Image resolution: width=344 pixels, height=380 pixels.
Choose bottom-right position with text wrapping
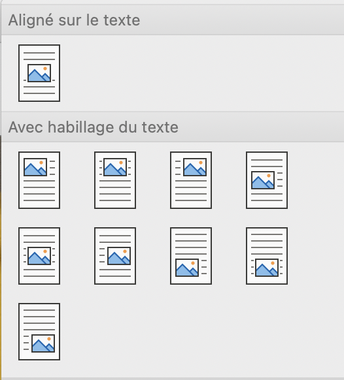[x=39, y=331]
